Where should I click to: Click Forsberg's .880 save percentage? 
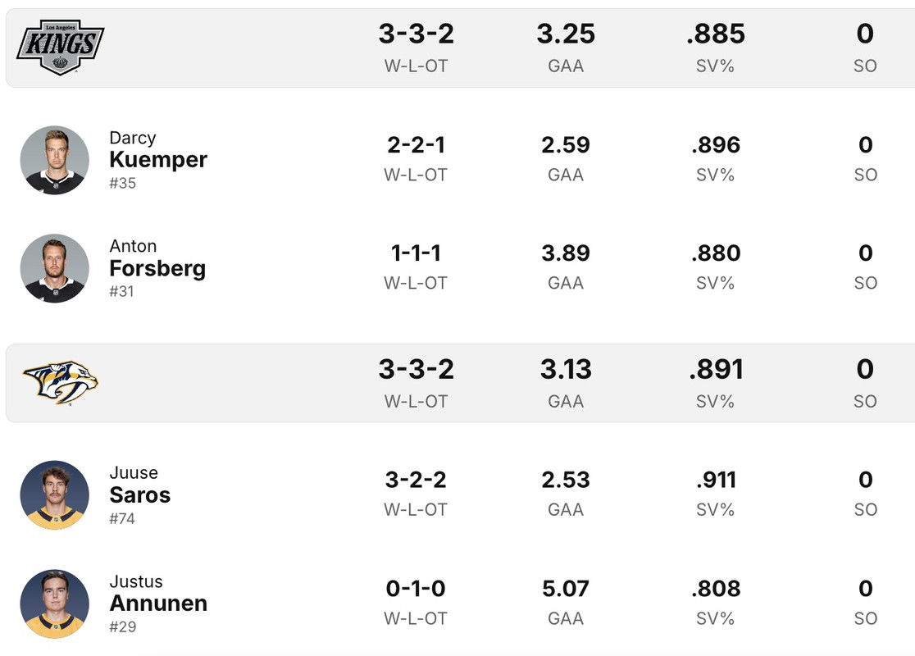[716, 253]
